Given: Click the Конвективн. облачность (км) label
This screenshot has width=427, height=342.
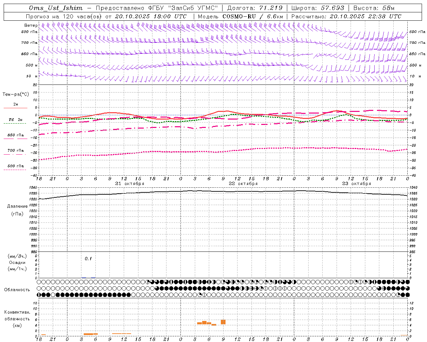Looking at the screenshot, I should coord(17,319).
